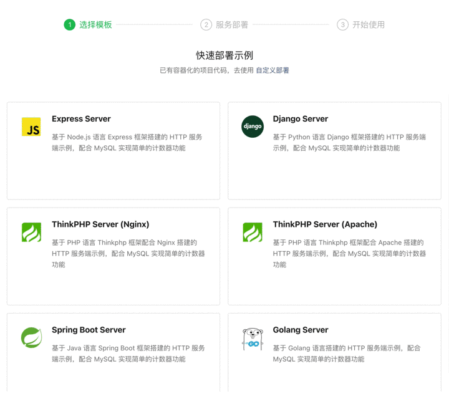The image size is (449, 399).
Task: Click the step 2 circle number icon
Action: 206,25
